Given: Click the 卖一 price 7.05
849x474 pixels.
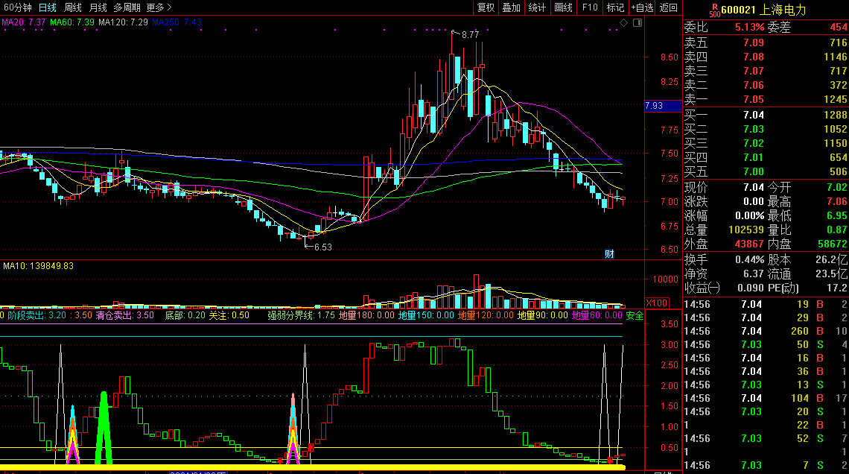Looking at the screenshot, I should [754, 99].
